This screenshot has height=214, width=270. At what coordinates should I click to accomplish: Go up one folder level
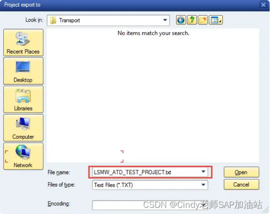click(x=192, y=20)
